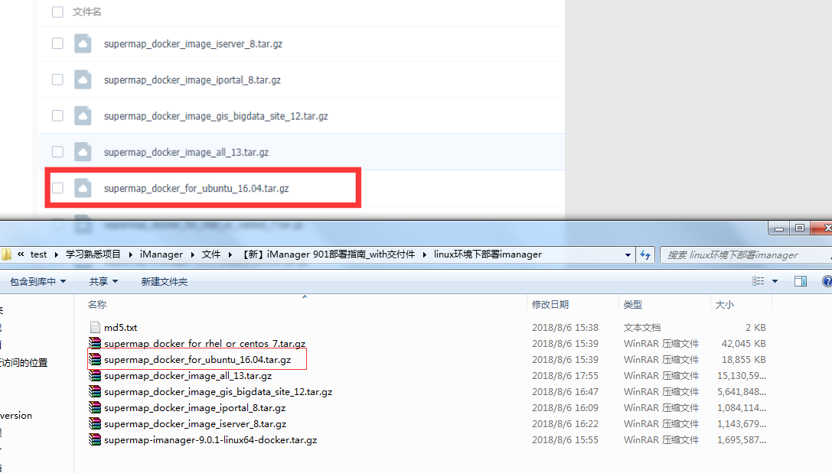Expand the arrow after 文件 breadcrumb
The width and height of the screenshot is (832, 473).
[230, 254]
